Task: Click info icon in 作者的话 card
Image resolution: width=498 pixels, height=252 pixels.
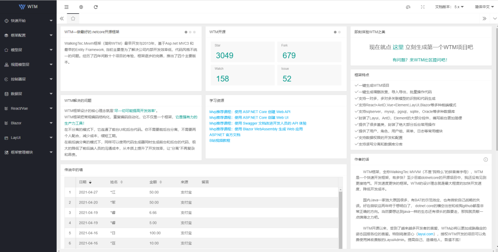Action: click(486, 160)
